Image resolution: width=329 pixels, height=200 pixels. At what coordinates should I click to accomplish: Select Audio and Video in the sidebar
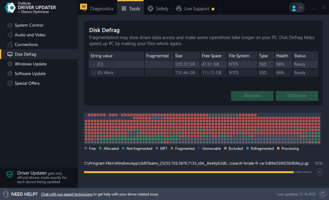coord(30,35)
